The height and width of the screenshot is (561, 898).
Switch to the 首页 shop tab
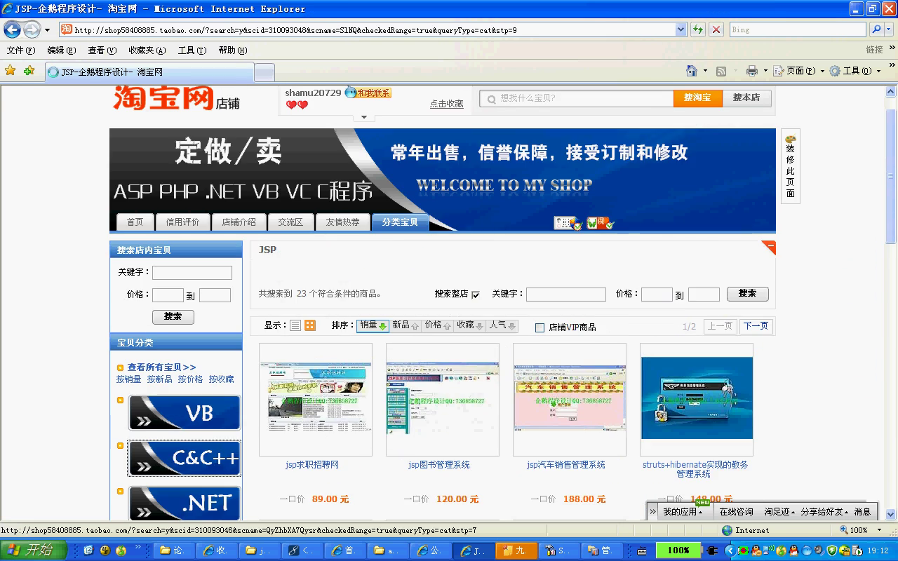(x=135, y=222)
